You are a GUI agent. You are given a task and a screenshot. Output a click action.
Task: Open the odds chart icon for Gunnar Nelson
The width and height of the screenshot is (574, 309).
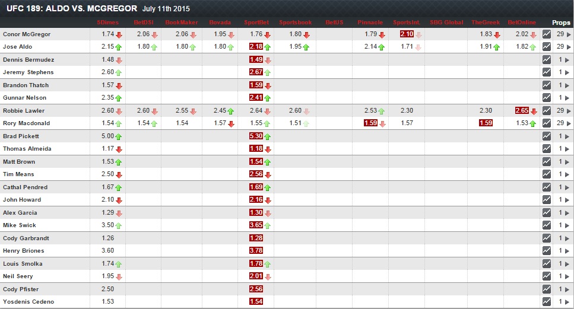click(547, 98)
